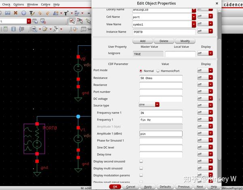Open the Options menu
The width and height of the screenshot is (243, 190).
tap(19, 4)
